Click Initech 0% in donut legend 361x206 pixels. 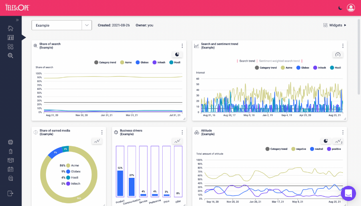tap(71, 184)
